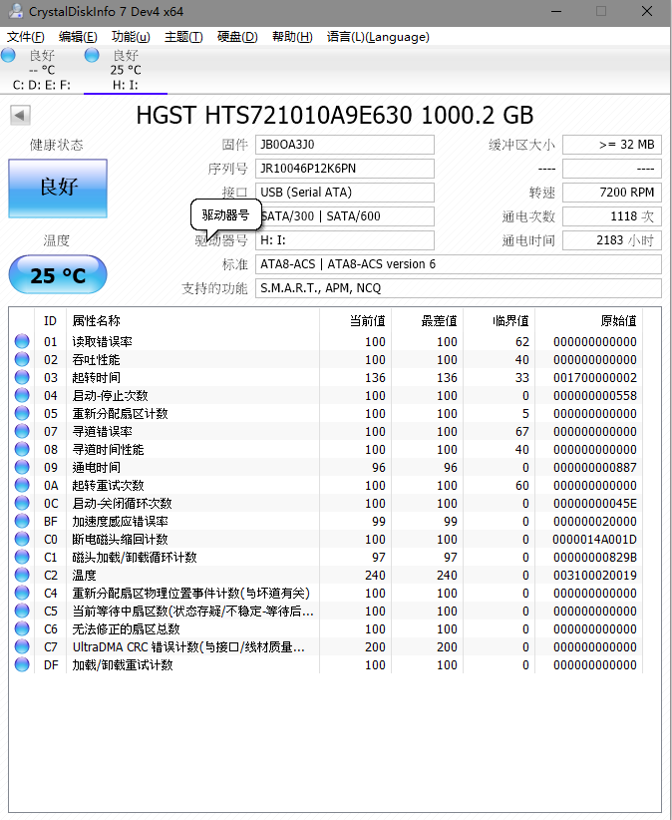The image size is (672, 820).
Task: Click status orb for attribute DF 加载/卸载重试计数
Action: coord(22,665)
